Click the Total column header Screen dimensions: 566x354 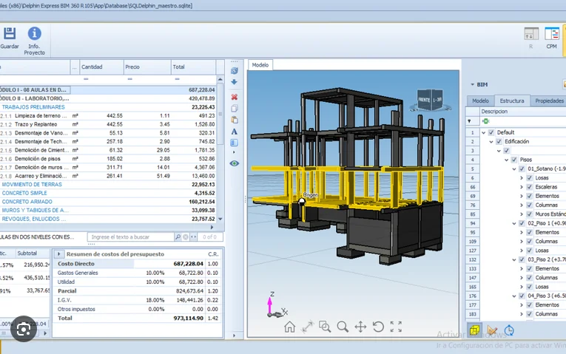click(194, 67)
